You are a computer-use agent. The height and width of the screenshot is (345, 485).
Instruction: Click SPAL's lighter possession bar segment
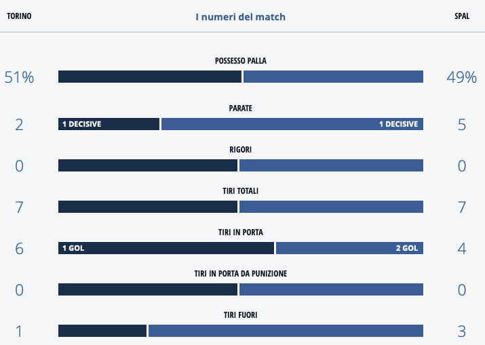(x=333, y=77)
